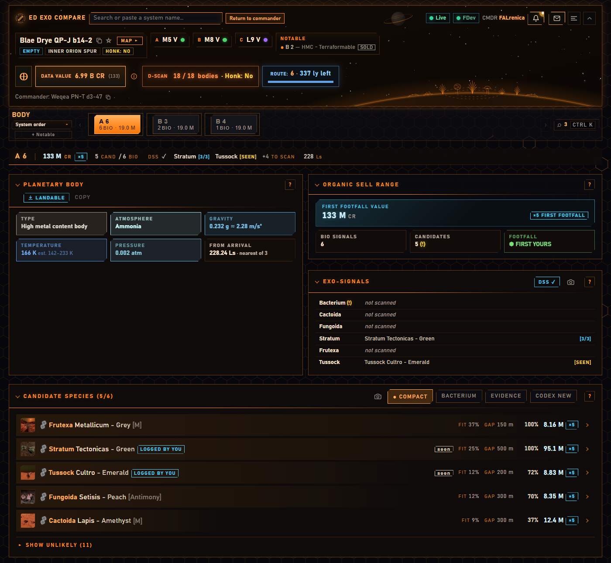
Task: Open the hamburger menu icon
Action: tap(574, 18)
